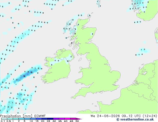Viewport: 158px width, 122px height.
Task: Click the "40" legend scale label
Action: coord(66,121)
